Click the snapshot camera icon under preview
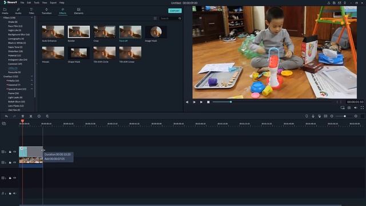This screenshot has height=206, width=366. click(x=349, y=108)
